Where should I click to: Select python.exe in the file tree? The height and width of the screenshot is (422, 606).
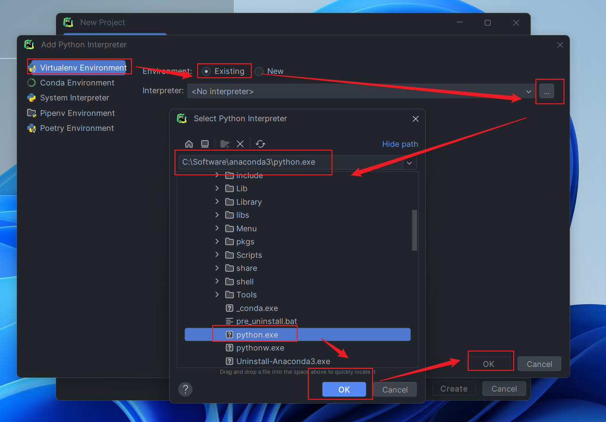[x=298, y=335]
